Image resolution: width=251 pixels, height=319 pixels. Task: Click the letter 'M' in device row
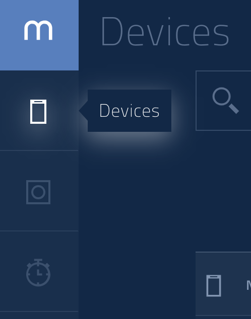point(249,285)
